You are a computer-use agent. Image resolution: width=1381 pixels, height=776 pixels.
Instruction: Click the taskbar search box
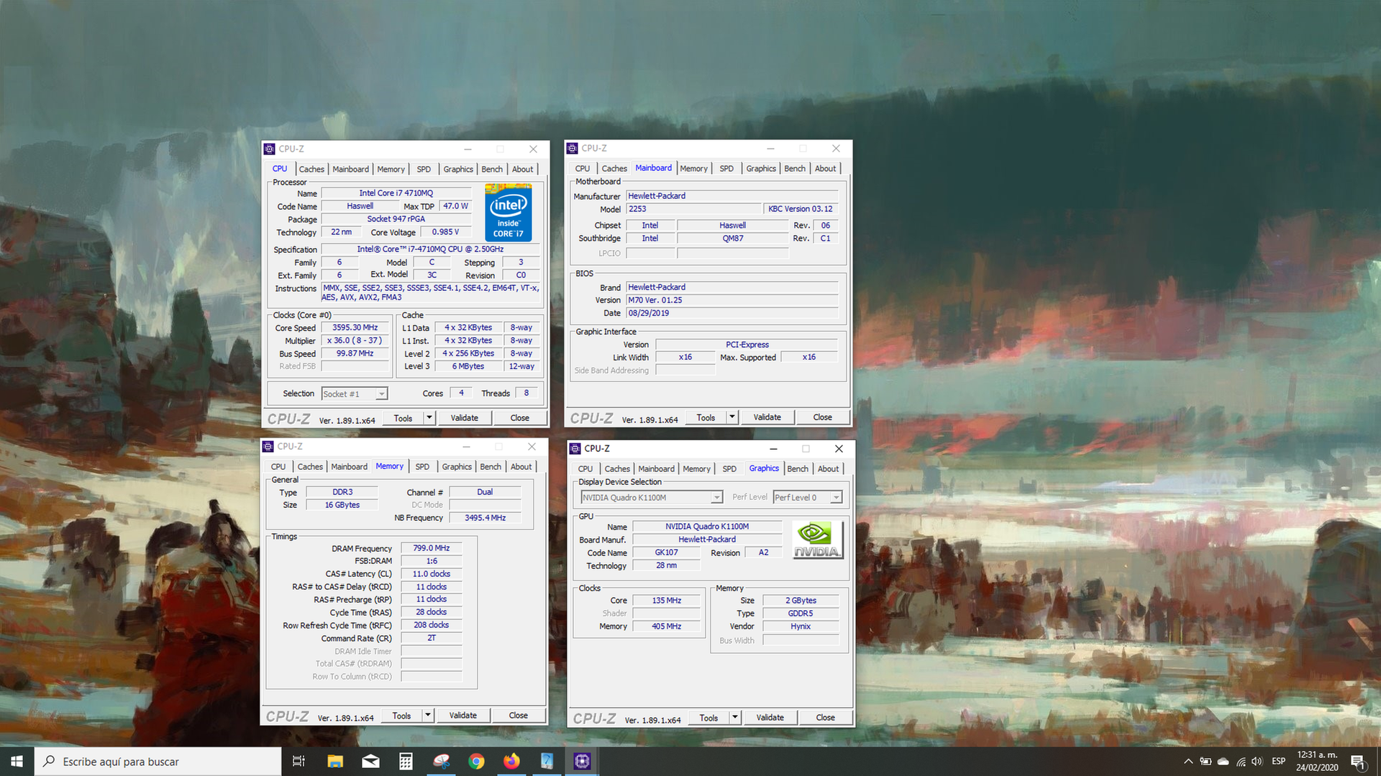158,761
